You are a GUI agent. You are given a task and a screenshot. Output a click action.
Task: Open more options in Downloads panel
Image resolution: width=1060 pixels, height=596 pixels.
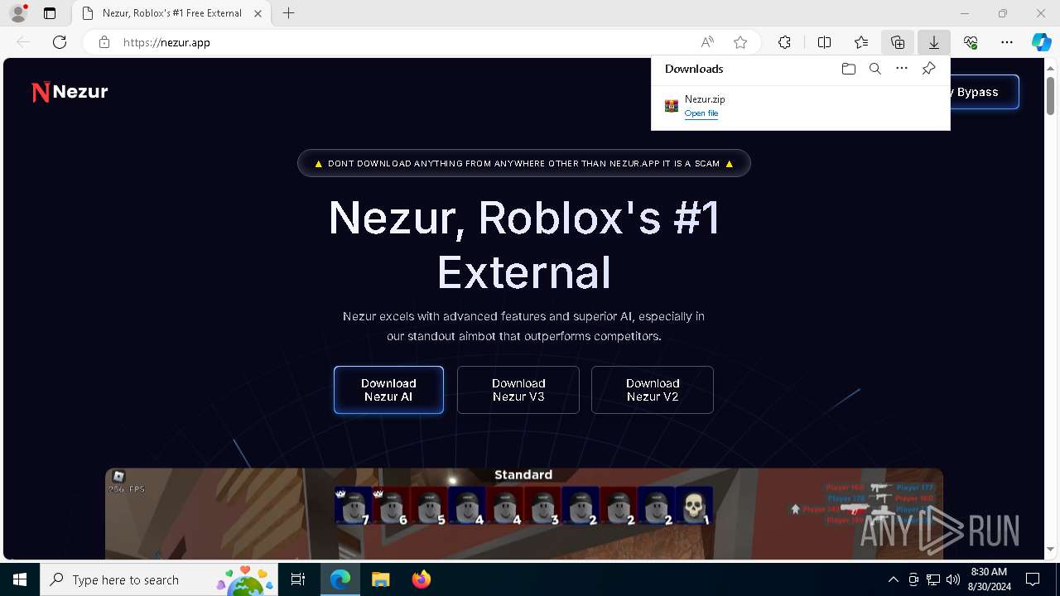[902, 69]
